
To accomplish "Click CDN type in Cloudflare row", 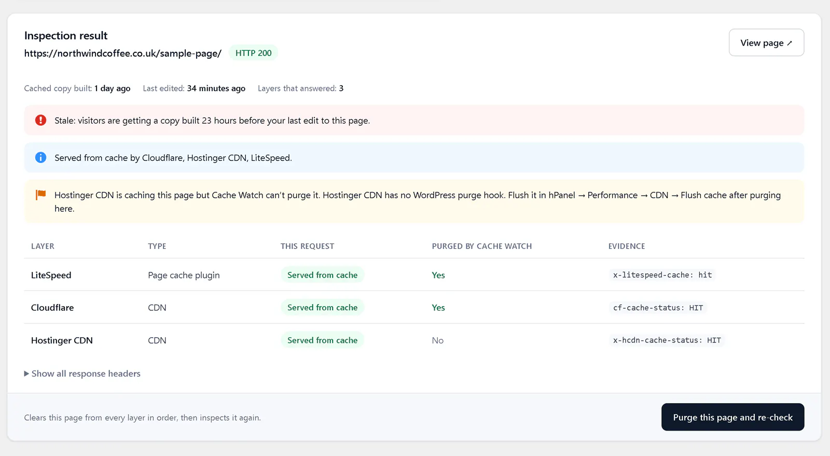I will point(157,307).
